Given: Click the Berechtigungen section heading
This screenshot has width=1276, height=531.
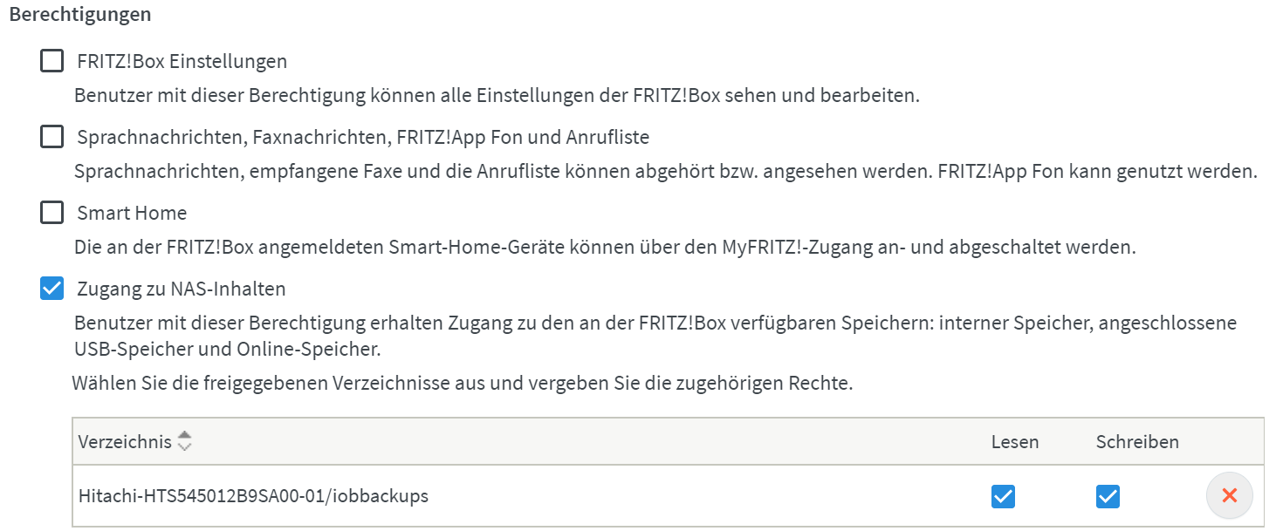Looking at the screenshot, I should [x=79, y=15].
